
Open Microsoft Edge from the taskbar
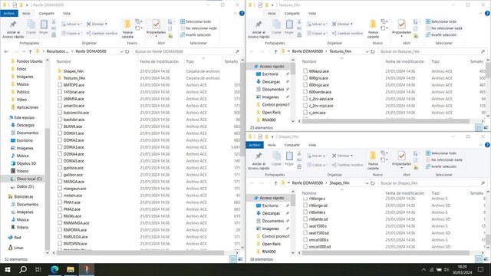[54, 269]
